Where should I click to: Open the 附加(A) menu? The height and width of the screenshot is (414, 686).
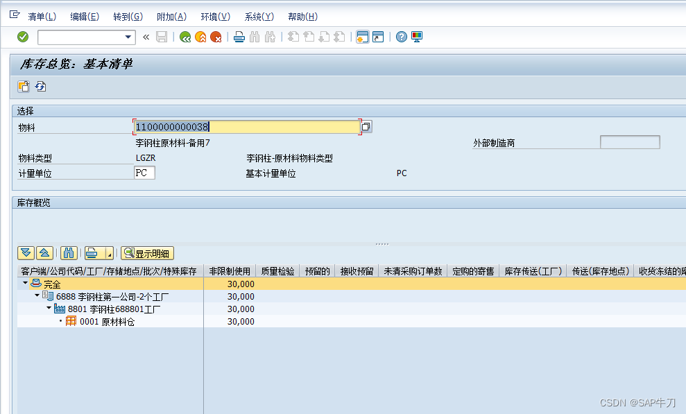tap(171, 17)
